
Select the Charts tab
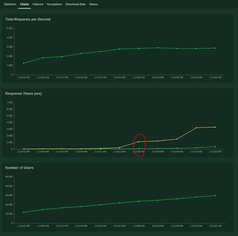(x=25, y=4)
